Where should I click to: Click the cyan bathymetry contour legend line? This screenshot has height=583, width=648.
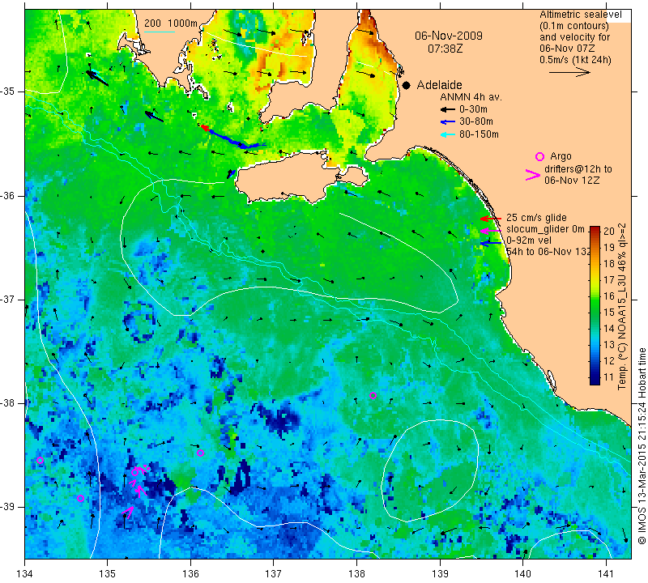click(160, 32)
